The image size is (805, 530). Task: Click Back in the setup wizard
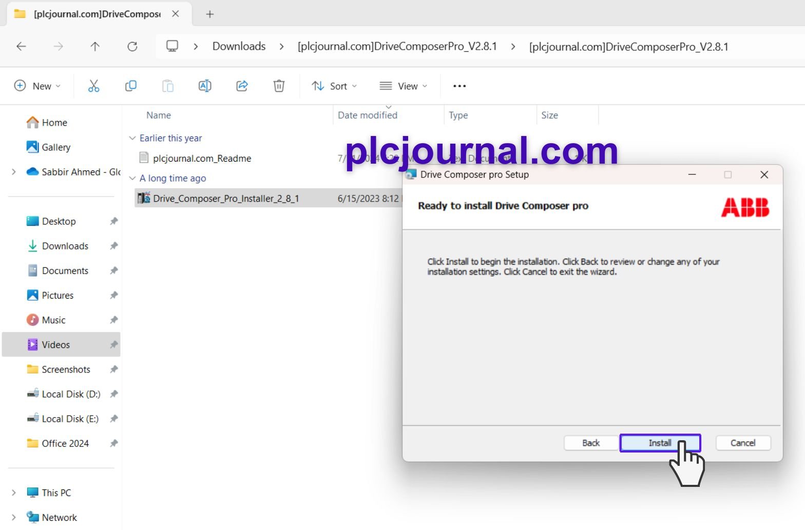click(x=591, y=443)
